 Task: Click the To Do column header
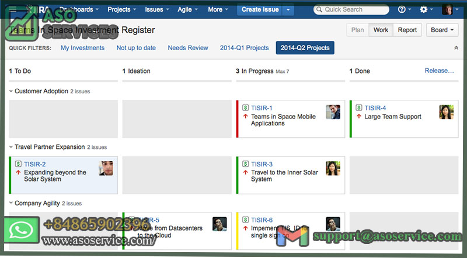pos(20,71)
